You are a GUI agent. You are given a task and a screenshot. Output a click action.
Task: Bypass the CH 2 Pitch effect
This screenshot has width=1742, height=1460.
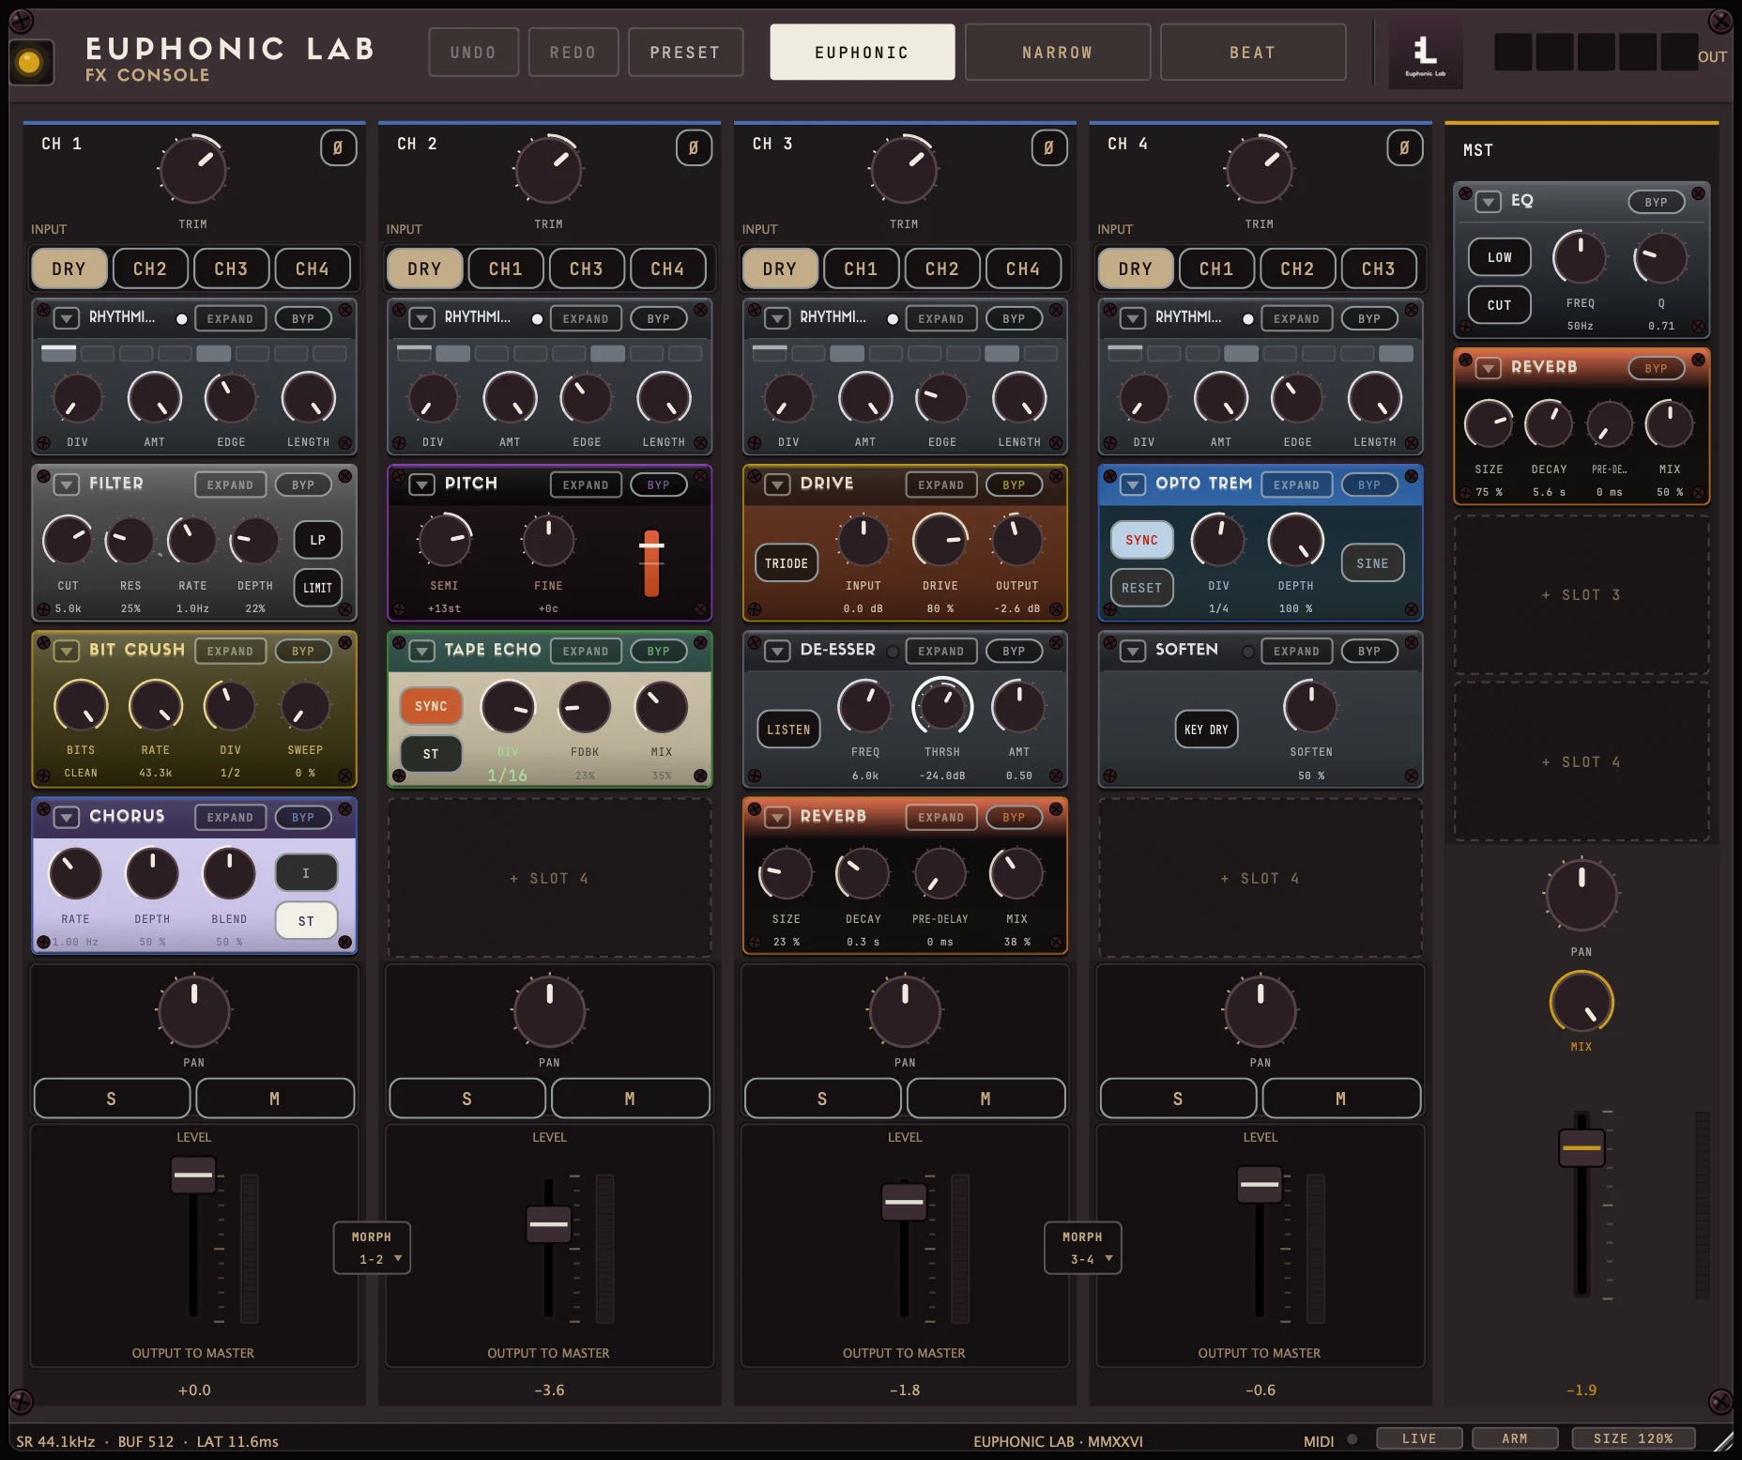658,484
